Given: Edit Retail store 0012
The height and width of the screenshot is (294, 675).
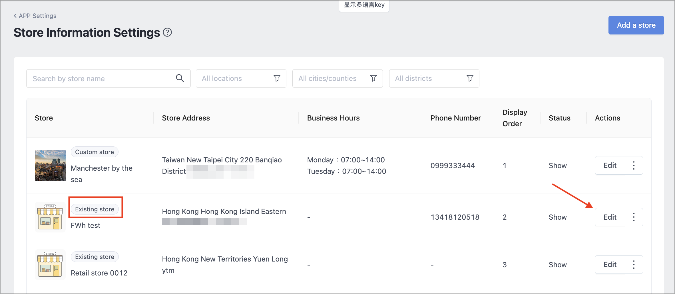Looking at the screenshot, I should tap(610, 264).
